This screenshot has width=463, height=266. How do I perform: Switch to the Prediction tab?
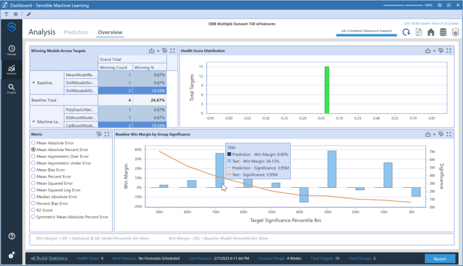[x=75, y=32]
